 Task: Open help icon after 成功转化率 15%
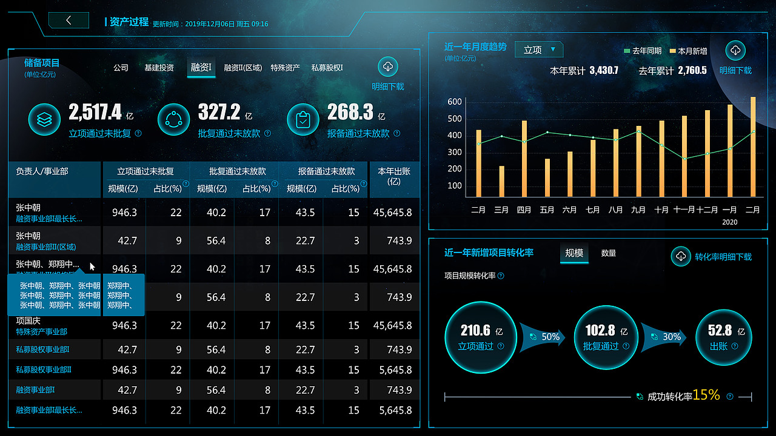(730, 397)
